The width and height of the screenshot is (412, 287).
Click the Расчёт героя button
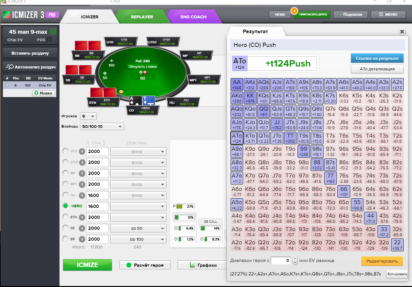pos(144,265)
